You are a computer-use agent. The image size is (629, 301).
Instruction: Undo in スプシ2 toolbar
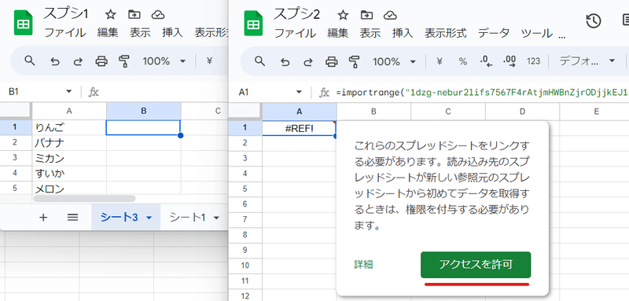pos(285,62)
